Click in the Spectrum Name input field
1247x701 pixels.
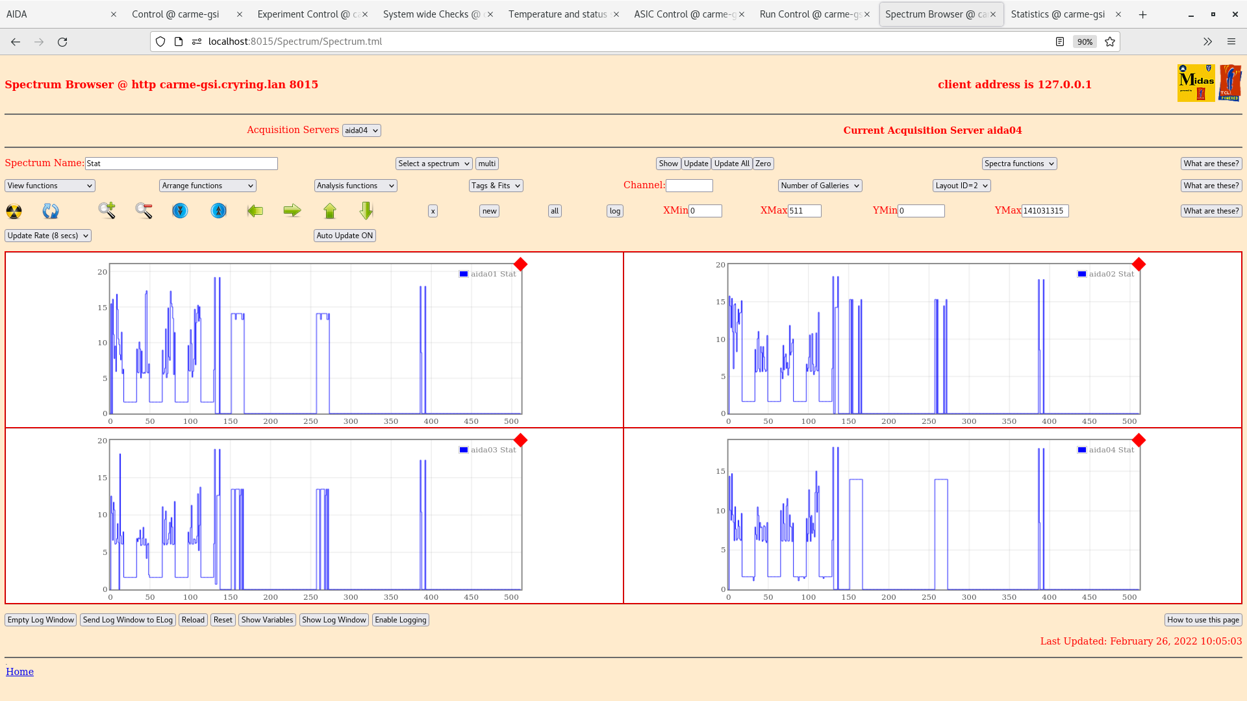tap(181, 164)
